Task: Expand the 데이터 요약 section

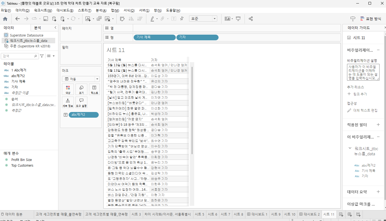Action: click(378, 192)
